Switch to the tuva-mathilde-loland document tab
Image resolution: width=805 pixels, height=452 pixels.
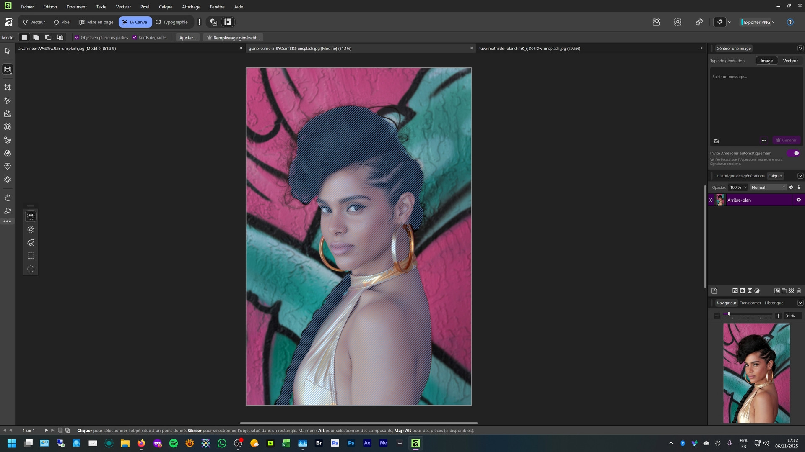530,49
